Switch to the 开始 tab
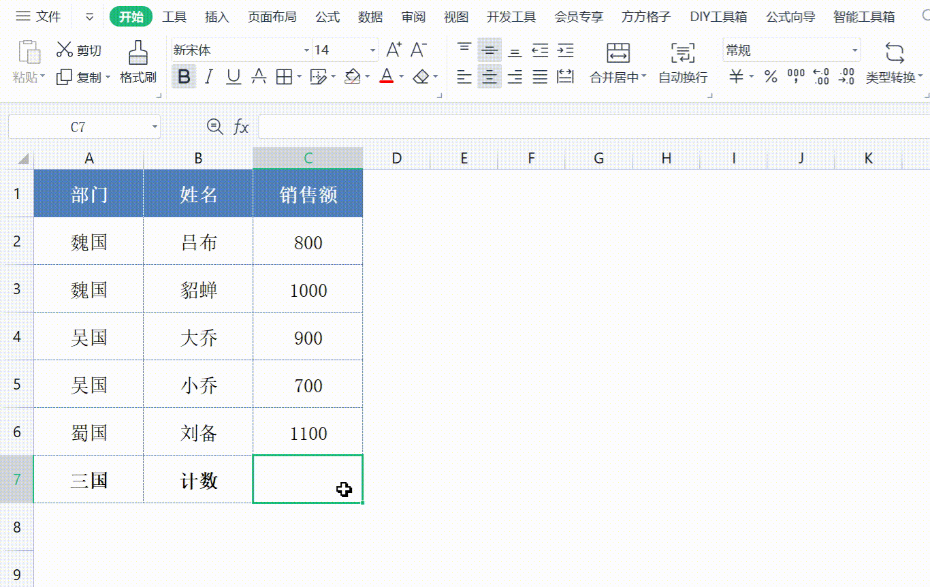 131,17
